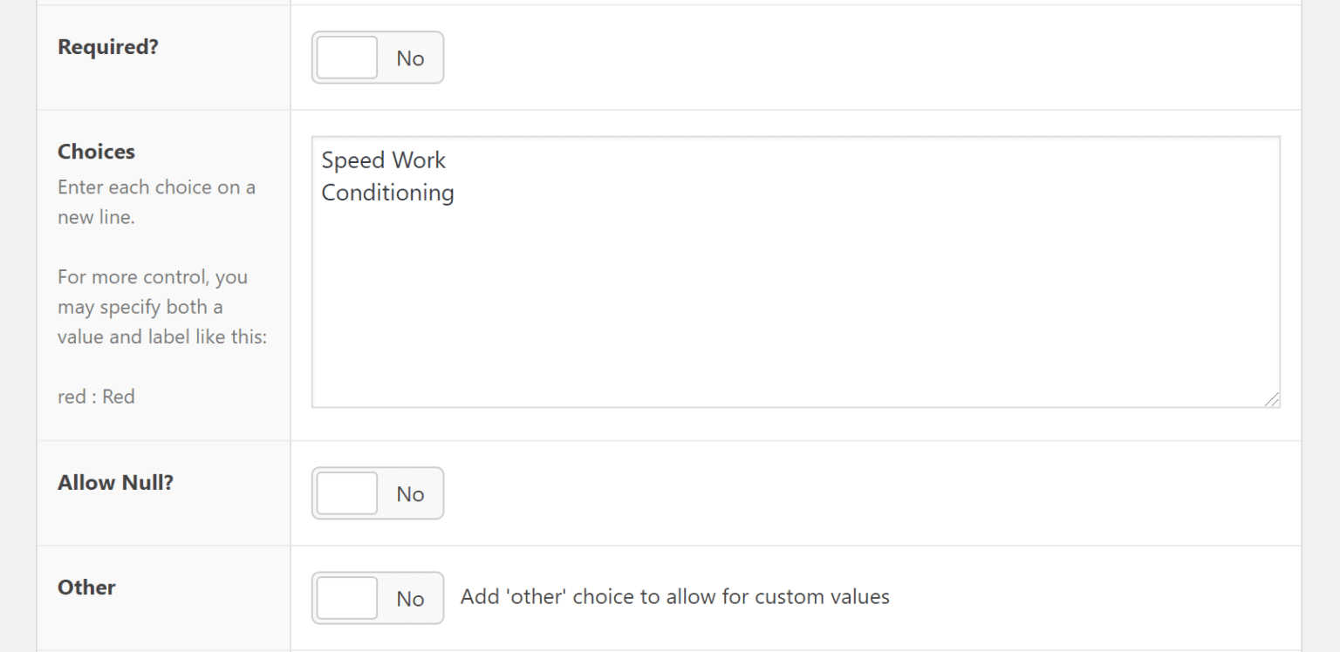Viewport: 1340px width, 652px height.
Task: Click the Choices textarea resize handle
Action: click(x=1272, y=399)
